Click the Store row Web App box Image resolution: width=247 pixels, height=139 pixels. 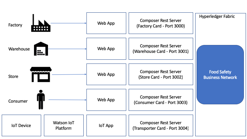[x=106, y=74]
